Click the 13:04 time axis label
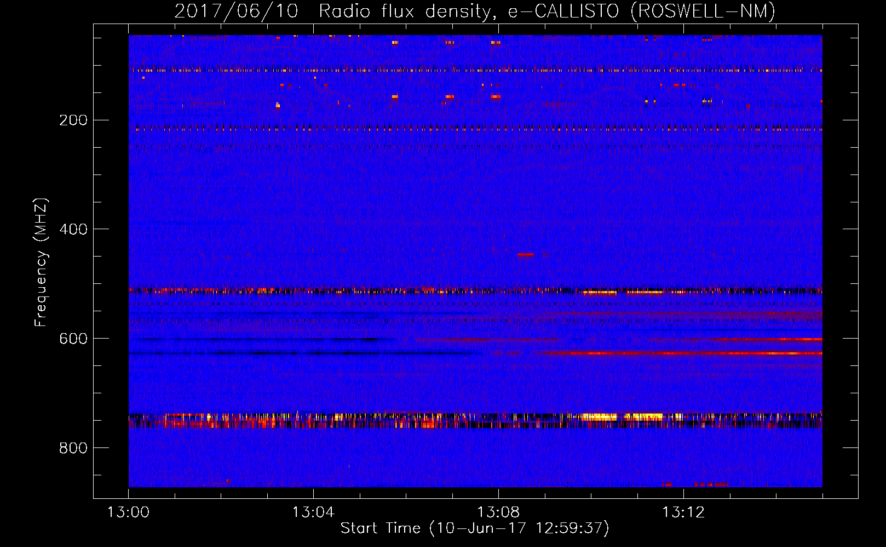This screenshot has height=547, width=886. [x=313, y=513]
